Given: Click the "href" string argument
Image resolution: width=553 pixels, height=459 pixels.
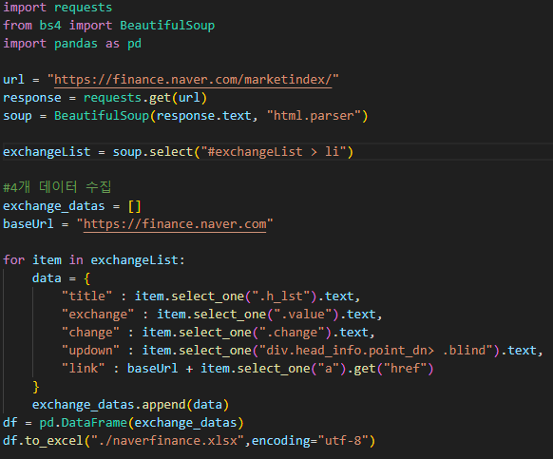Looking at the screenshot, I should (x=405, y=369).
